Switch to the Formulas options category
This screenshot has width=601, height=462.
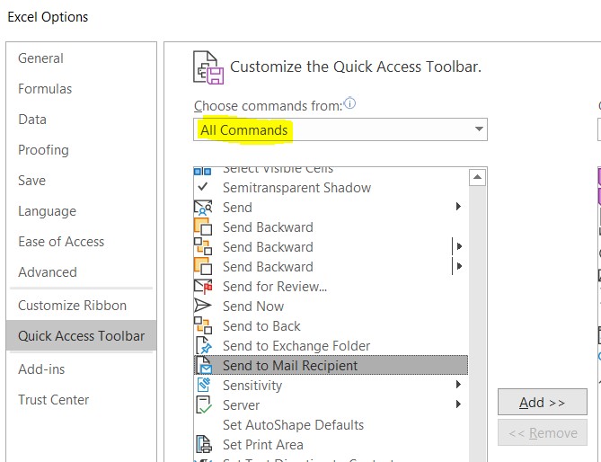[x=45, y=89]
